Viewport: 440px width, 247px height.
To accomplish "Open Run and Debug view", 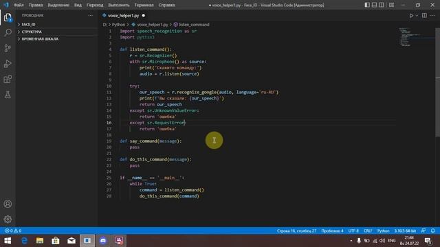I will click(x=8, y=64).
